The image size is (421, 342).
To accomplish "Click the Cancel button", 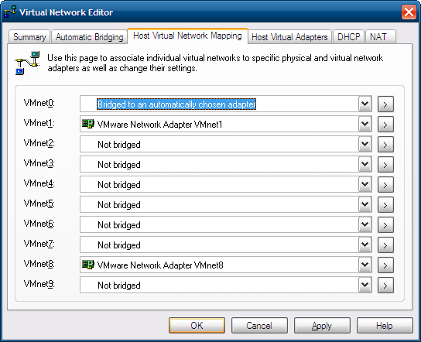I will pos(259,325).
